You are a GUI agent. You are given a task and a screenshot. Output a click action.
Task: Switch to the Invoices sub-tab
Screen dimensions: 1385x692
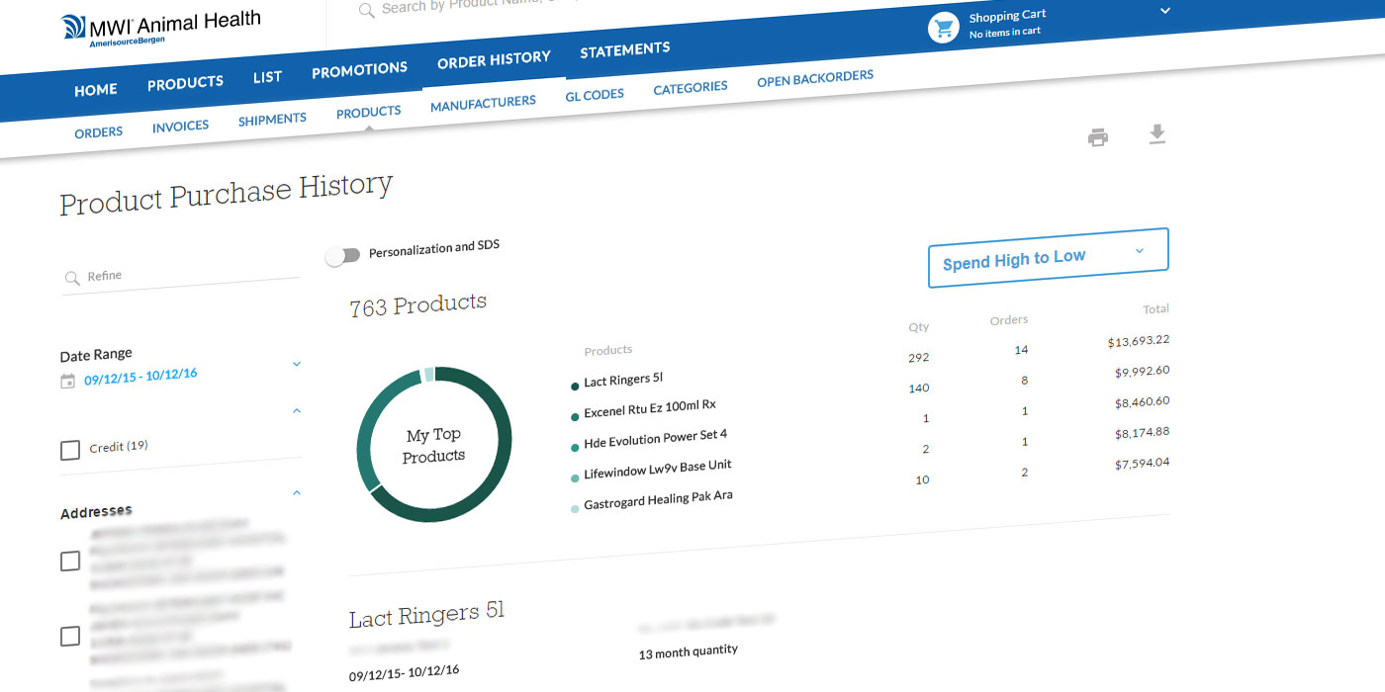point(180,127)
